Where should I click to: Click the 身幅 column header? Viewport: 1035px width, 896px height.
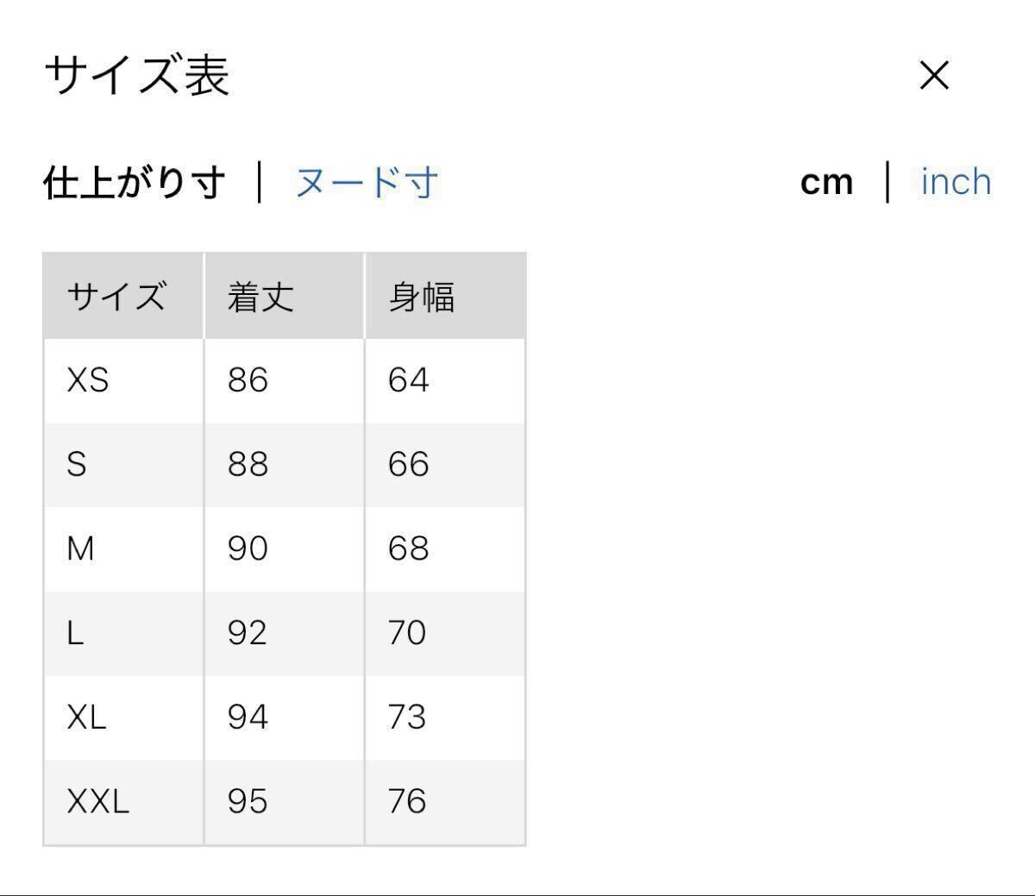pyautogui.click(x=421, y=297)
